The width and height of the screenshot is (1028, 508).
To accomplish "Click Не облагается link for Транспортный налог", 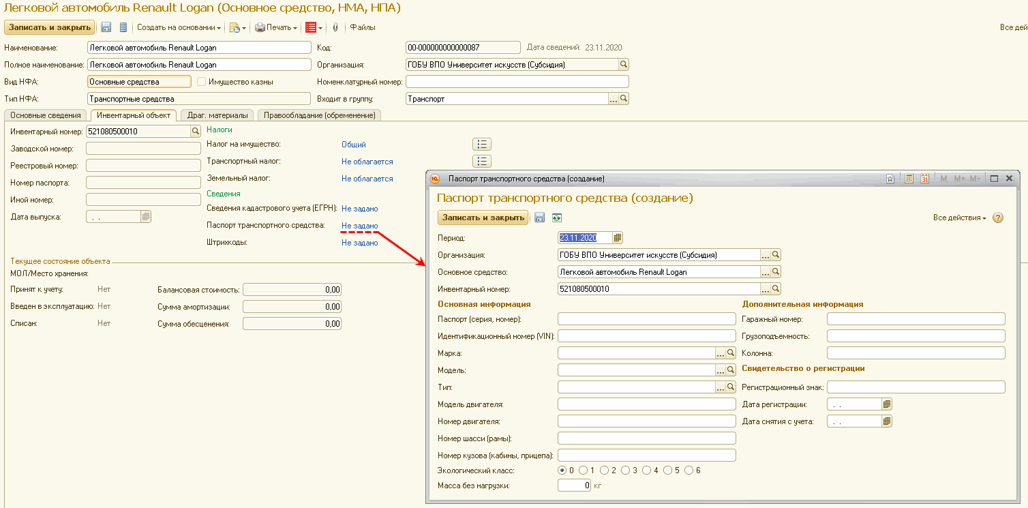I will coord(367,162).
